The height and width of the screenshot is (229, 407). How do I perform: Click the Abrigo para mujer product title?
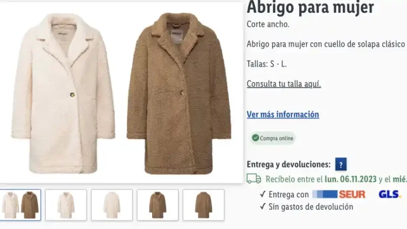310,7
